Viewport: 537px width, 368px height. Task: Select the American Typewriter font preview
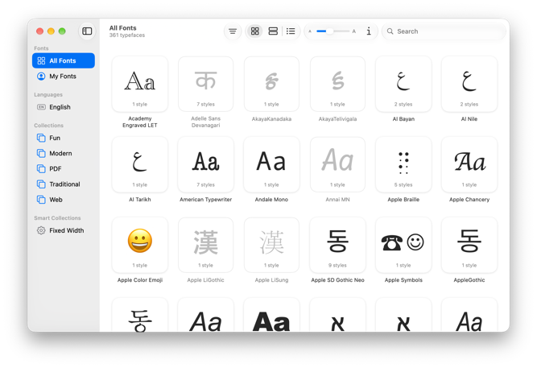tap(206, 165)
